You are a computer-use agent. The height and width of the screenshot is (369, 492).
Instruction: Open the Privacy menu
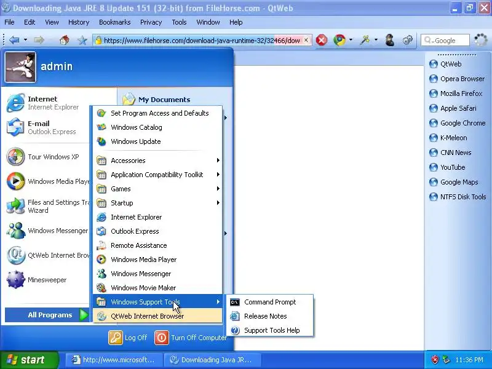click(151, 22)
